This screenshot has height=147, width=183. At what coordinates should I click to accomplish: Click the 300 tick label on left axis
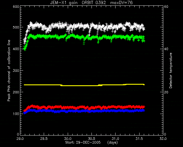(16, 70)
